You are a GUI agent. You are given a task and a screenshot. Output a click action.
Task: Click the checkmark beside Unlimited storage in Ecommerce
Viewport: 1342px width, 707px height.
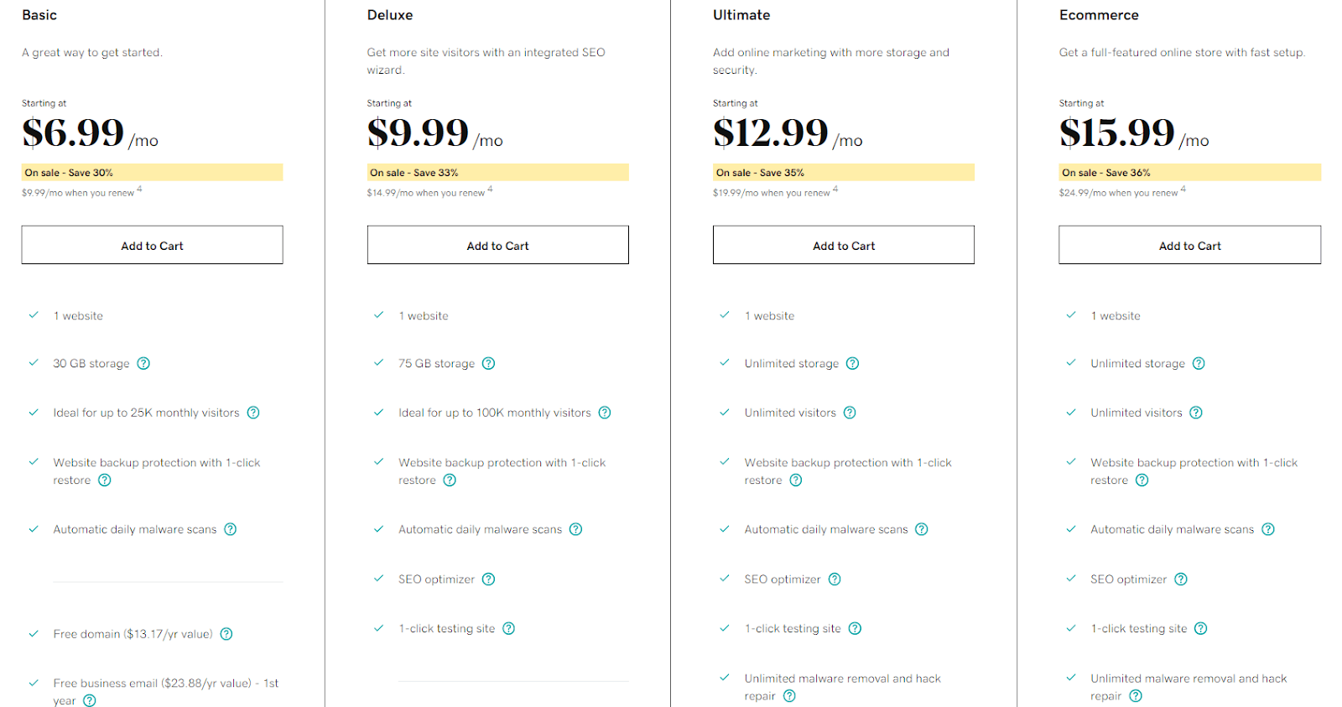point(1070,363)
